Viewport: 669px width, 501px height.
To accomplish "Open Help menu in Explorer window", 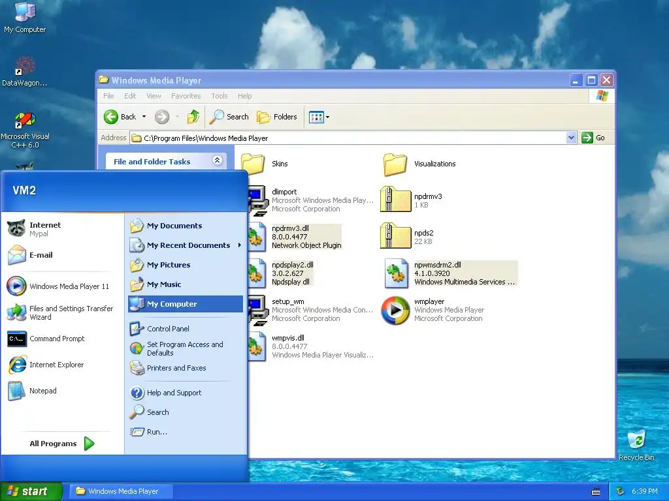I will point(244,96).
